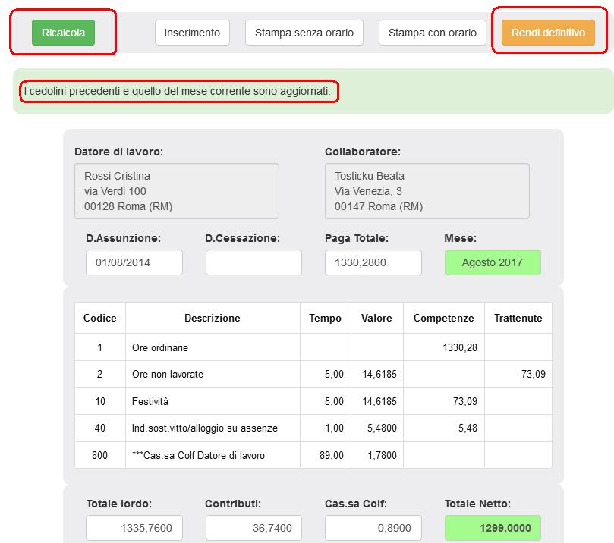
Task: Click the Competenze column header
Action: (443, 319)
